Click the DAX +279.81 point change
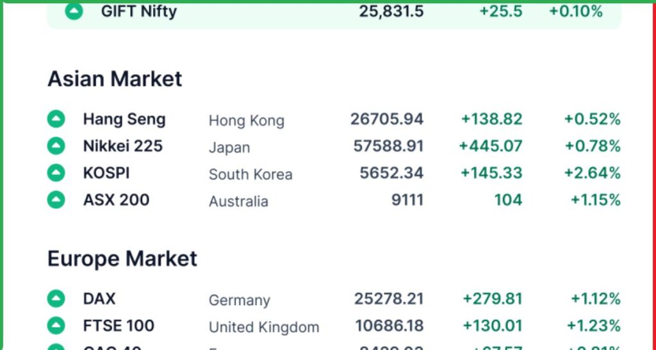Image resolution: width=656 pixels, height=350 pixels. (492, 299)
